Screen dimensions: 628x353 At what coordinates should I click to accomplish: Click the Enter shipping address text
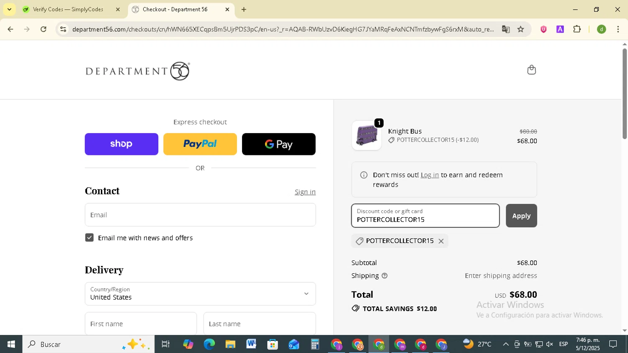tap(501, 276)
